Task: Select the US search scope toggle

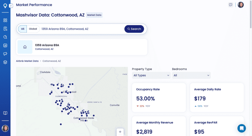Action: click(23, 29)
